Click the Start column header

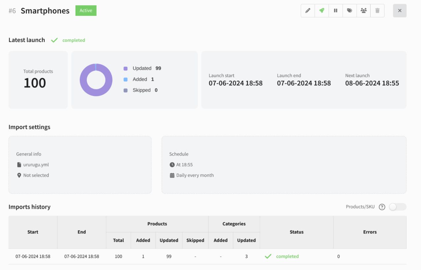tap(33, 232)
